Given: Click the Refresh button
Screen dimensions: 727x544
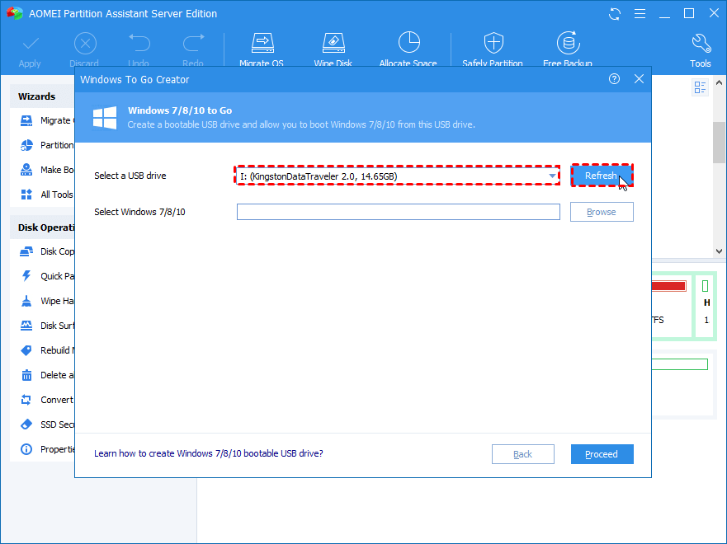Looking at the screenshot, I should [602, 176].
